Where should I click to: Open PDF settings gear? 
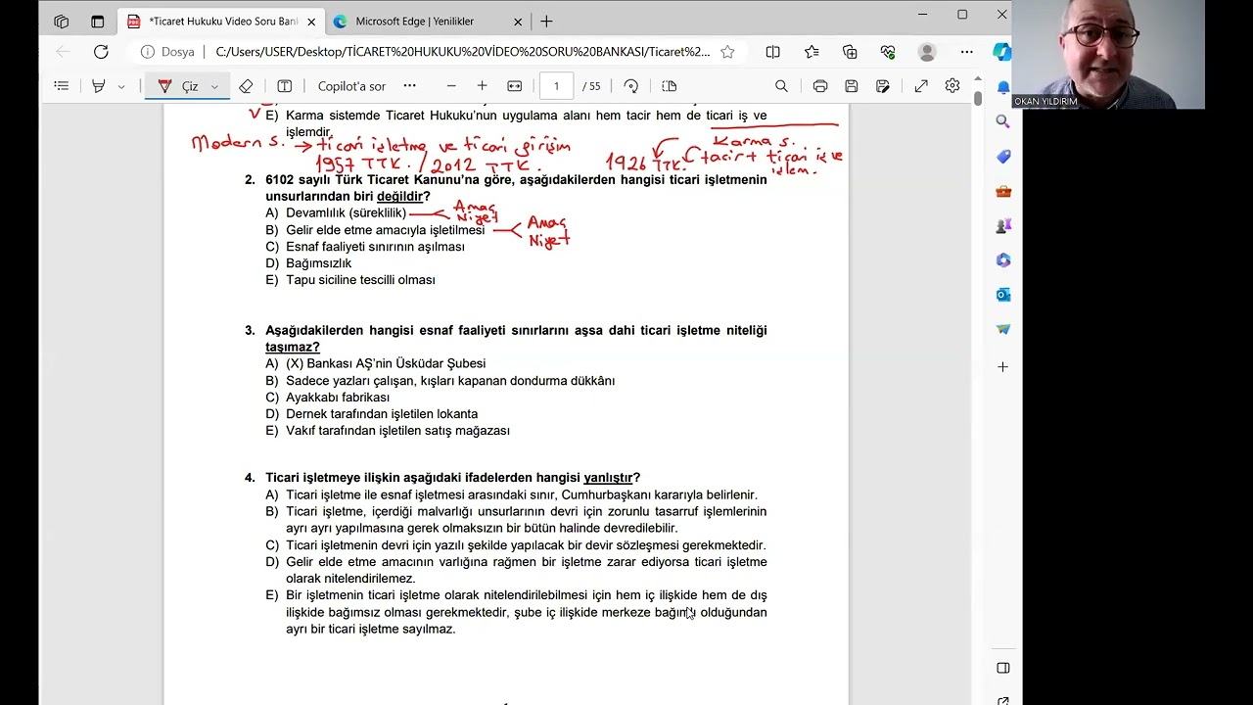[952, 86]
